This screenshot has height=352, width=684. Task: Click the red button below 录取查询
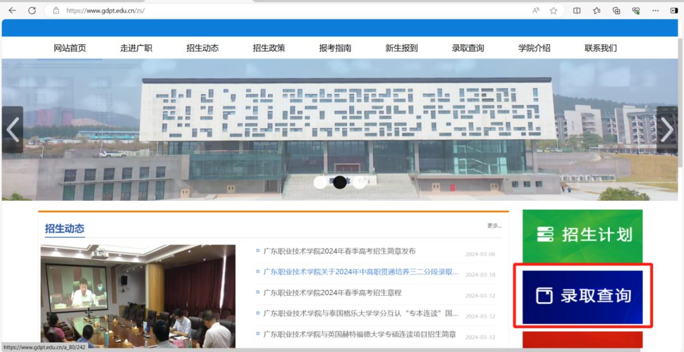point(583,340)
